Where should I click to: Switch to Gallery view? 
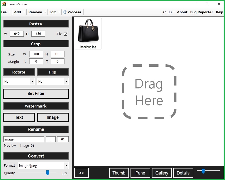(x=162, y=173)
